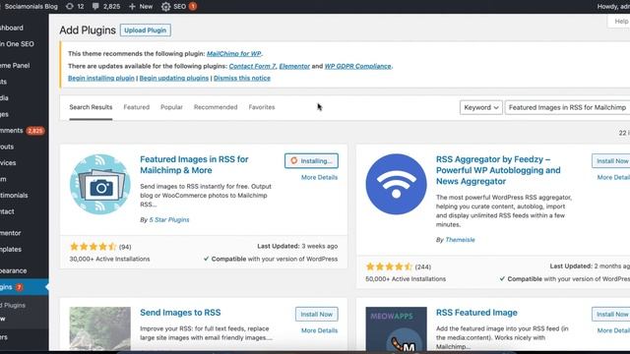
Task: Open All in One SEO sidebar item
Action: coord(17,44)
